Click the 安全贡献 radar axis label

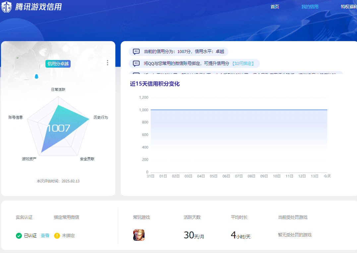87,159
